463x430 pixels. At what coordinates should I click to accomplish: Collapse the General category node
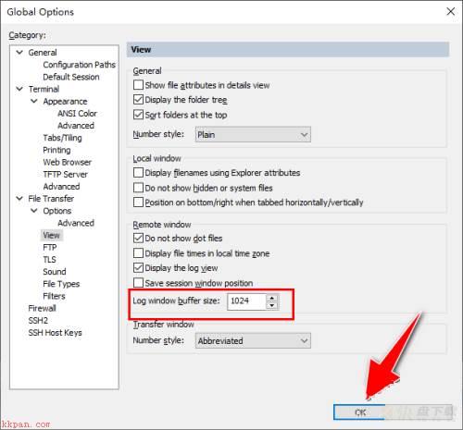pyautogui.click(x=19, y=53)
